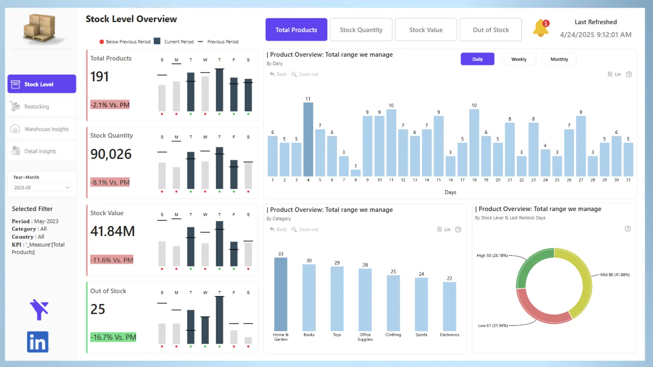
Task: Open the LinkedIn icon link
Action: click(x=38, y=342)
